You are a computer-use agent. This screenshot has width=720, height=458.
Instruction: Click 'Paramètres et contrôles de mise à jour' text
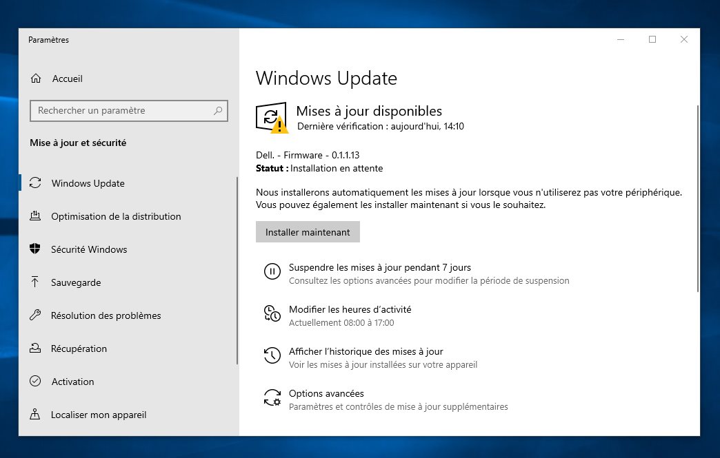(398, 406)
